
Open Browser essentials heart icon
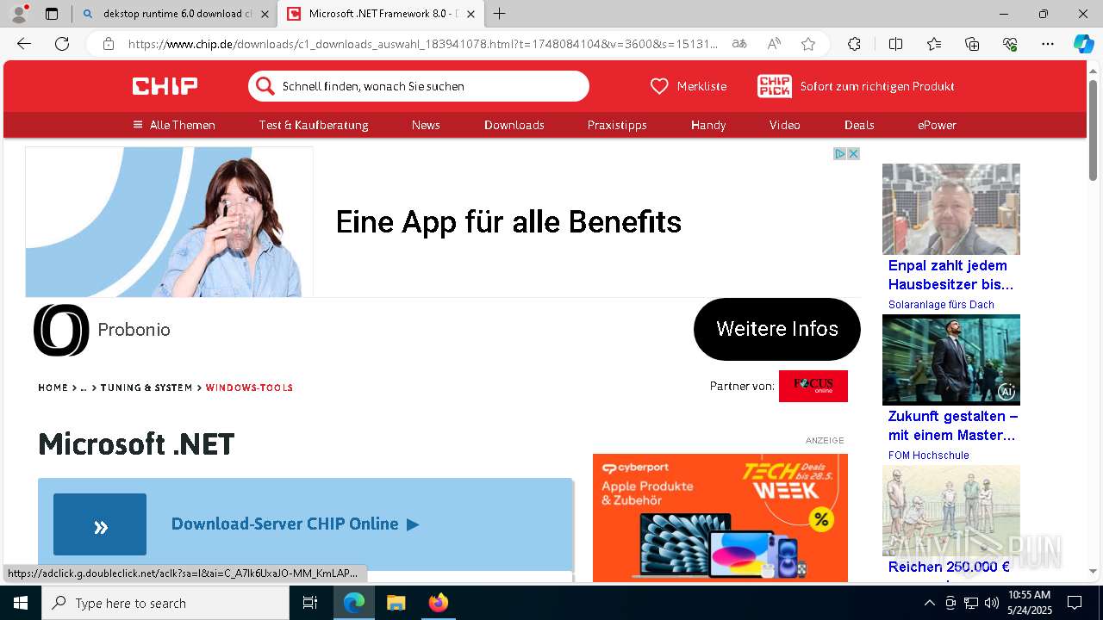point(1010,44)
